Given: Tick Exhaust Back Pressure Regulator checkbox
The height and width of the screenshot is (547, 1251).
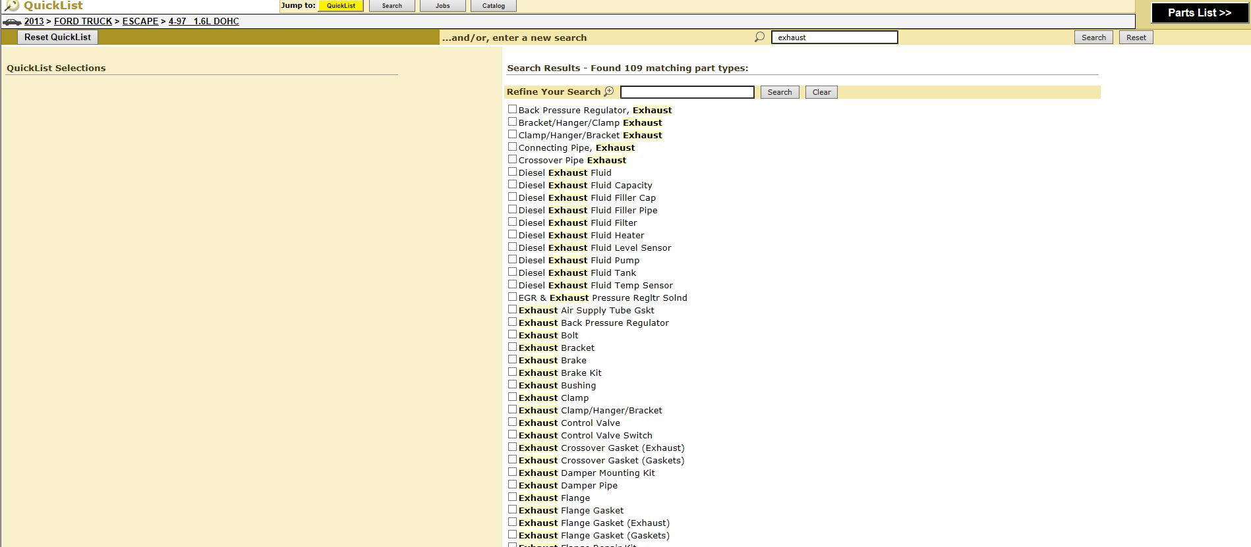Looking at the screenshot, I should [x=512, y=322].
